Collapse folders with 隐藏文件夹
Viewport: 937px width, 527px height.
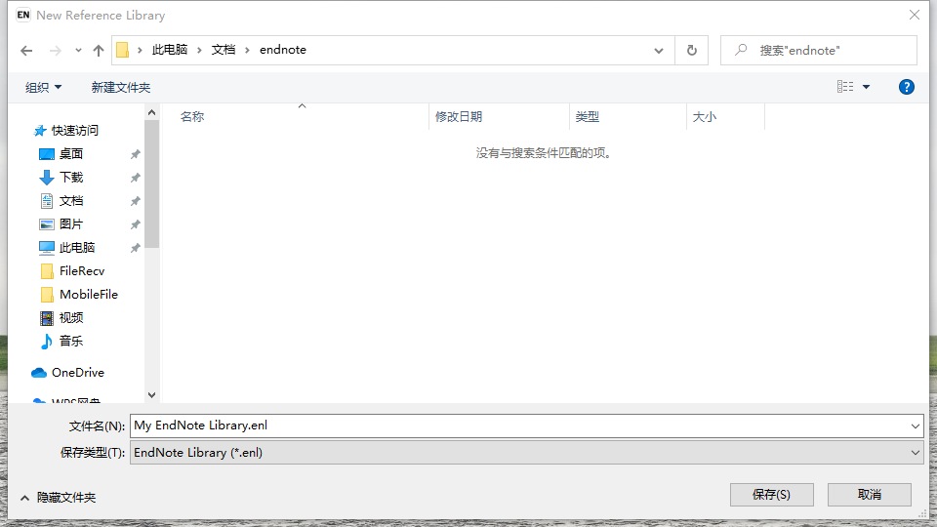(x=59, y=497)
